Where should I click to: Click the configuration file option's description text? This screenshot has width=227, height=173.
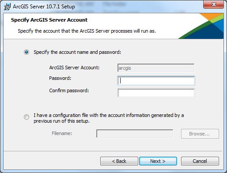coord(109,118)
